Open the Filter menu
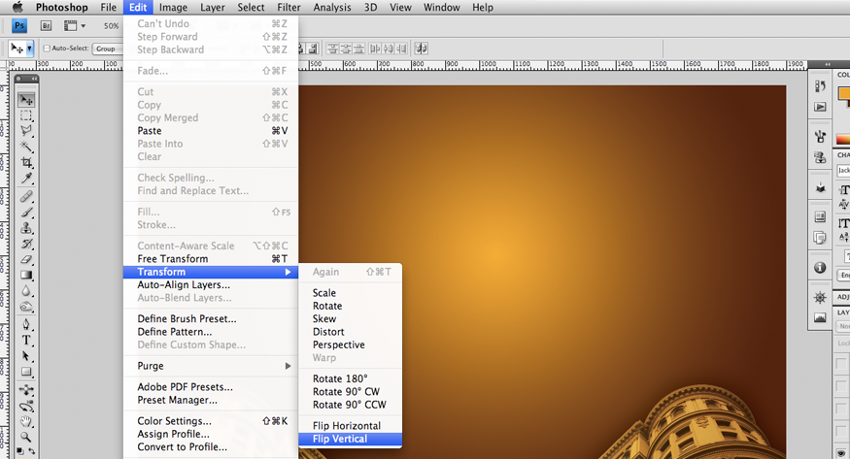 pyautogui.click(x=289, y=7)
